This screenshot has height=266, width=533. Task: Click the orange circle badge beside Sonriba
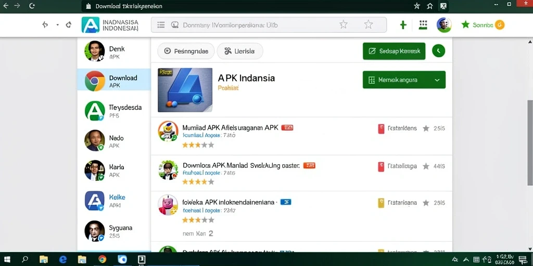tap(500, 25)
